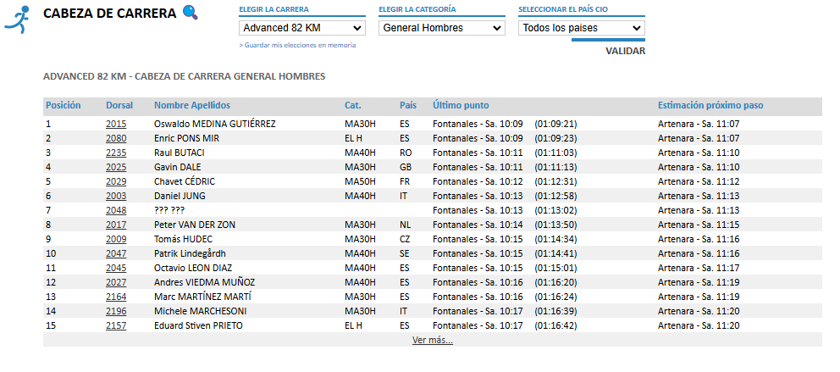Click the time (01:13:50) for Peter Van Der Zon

click(x=555, y=225)
